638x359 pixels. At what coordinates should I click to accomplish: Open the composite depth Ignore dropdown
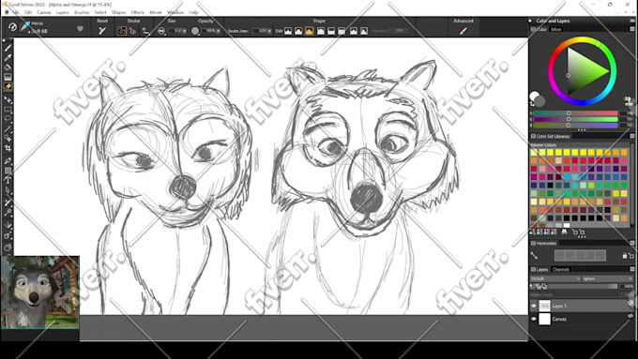[608, 278]
